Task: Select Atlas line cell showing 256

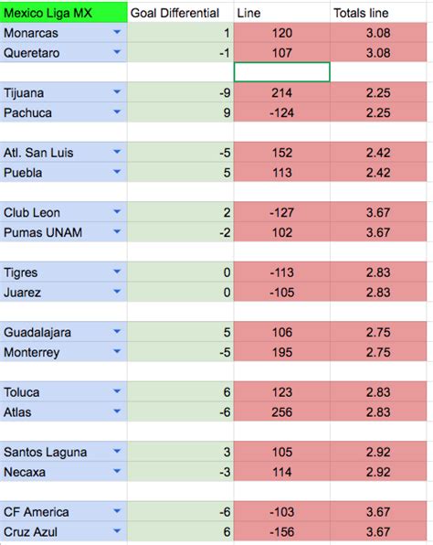Action: (282, 411)
